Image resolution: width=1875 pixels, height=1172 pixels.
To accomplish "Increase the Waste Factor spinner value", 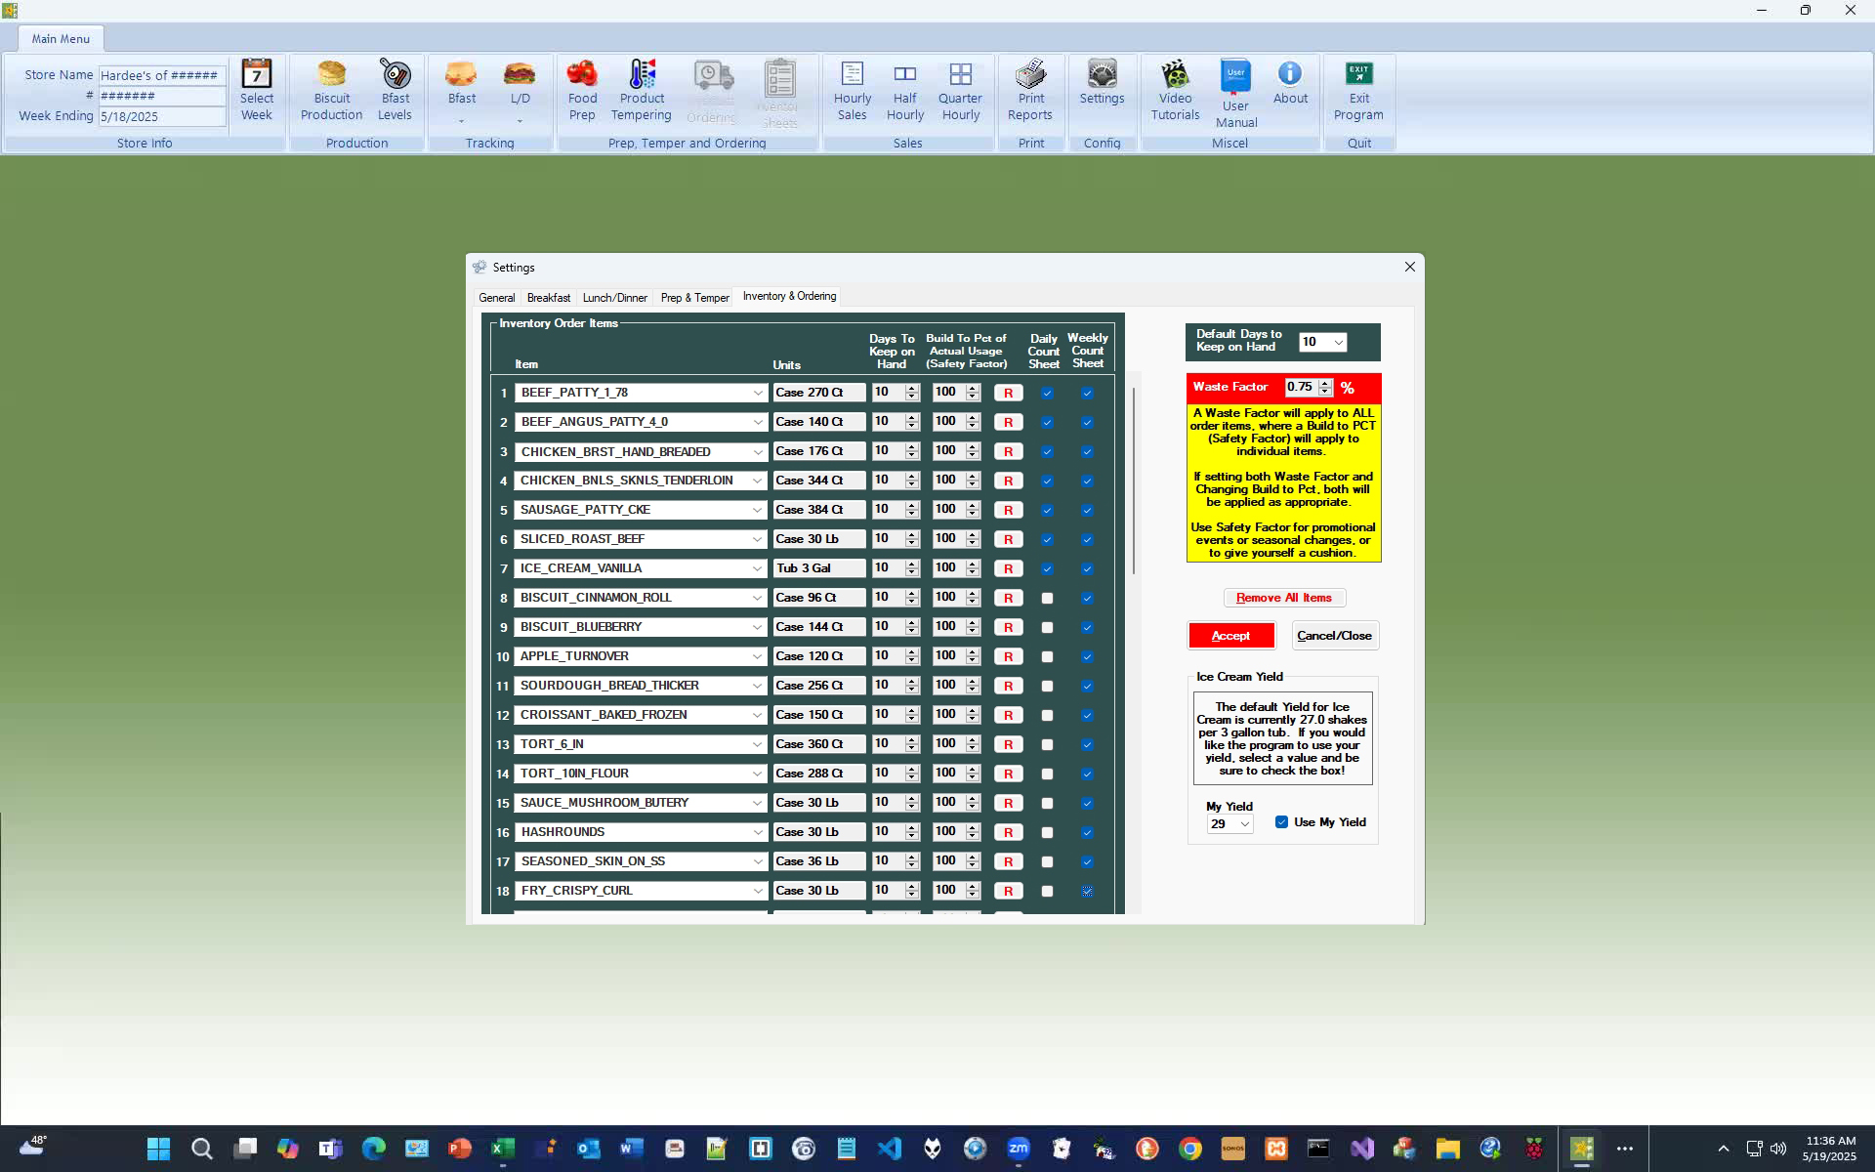I will 1325,383.
